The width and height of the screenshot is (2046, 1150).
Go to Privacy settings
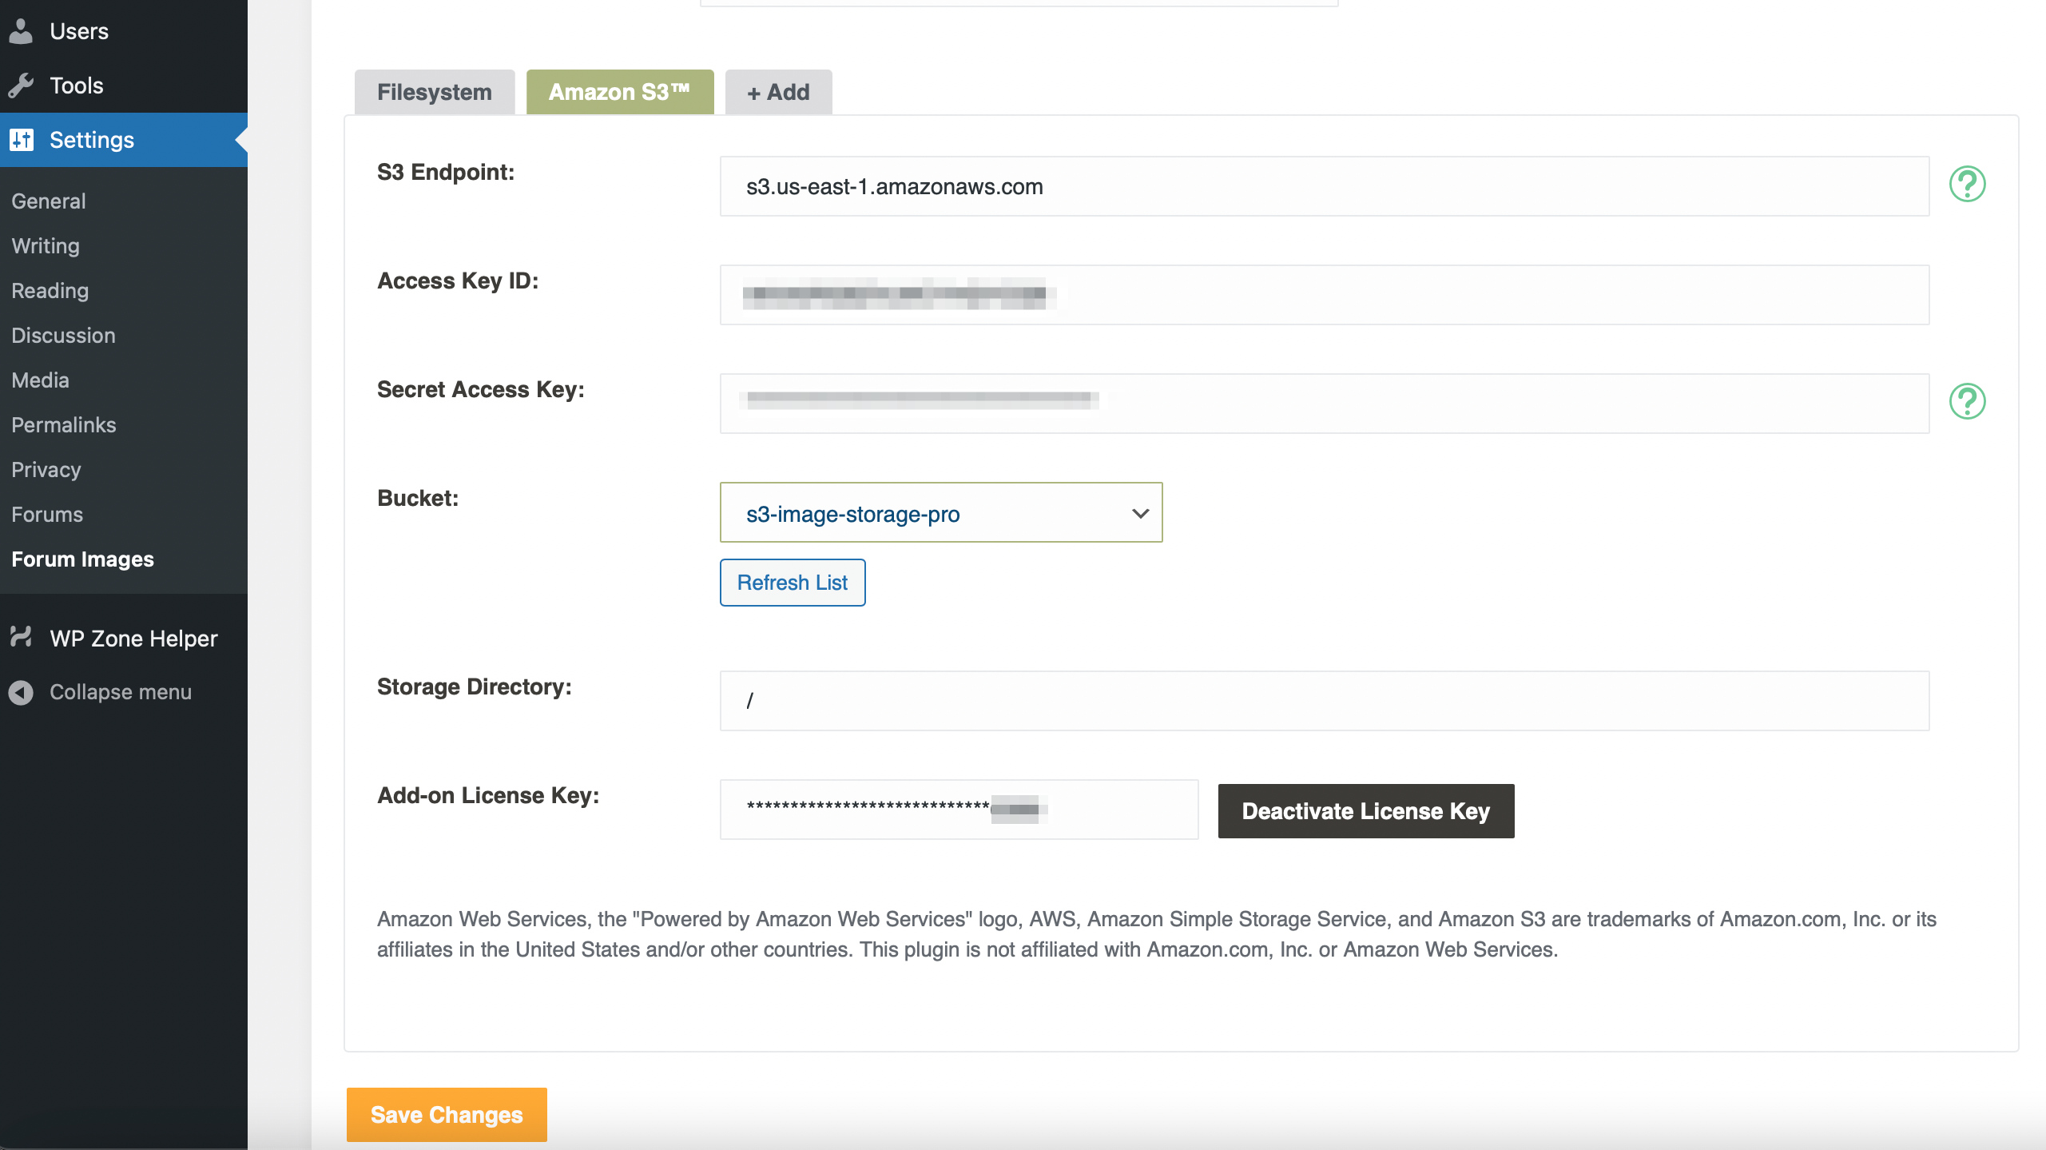click(46, 470)
